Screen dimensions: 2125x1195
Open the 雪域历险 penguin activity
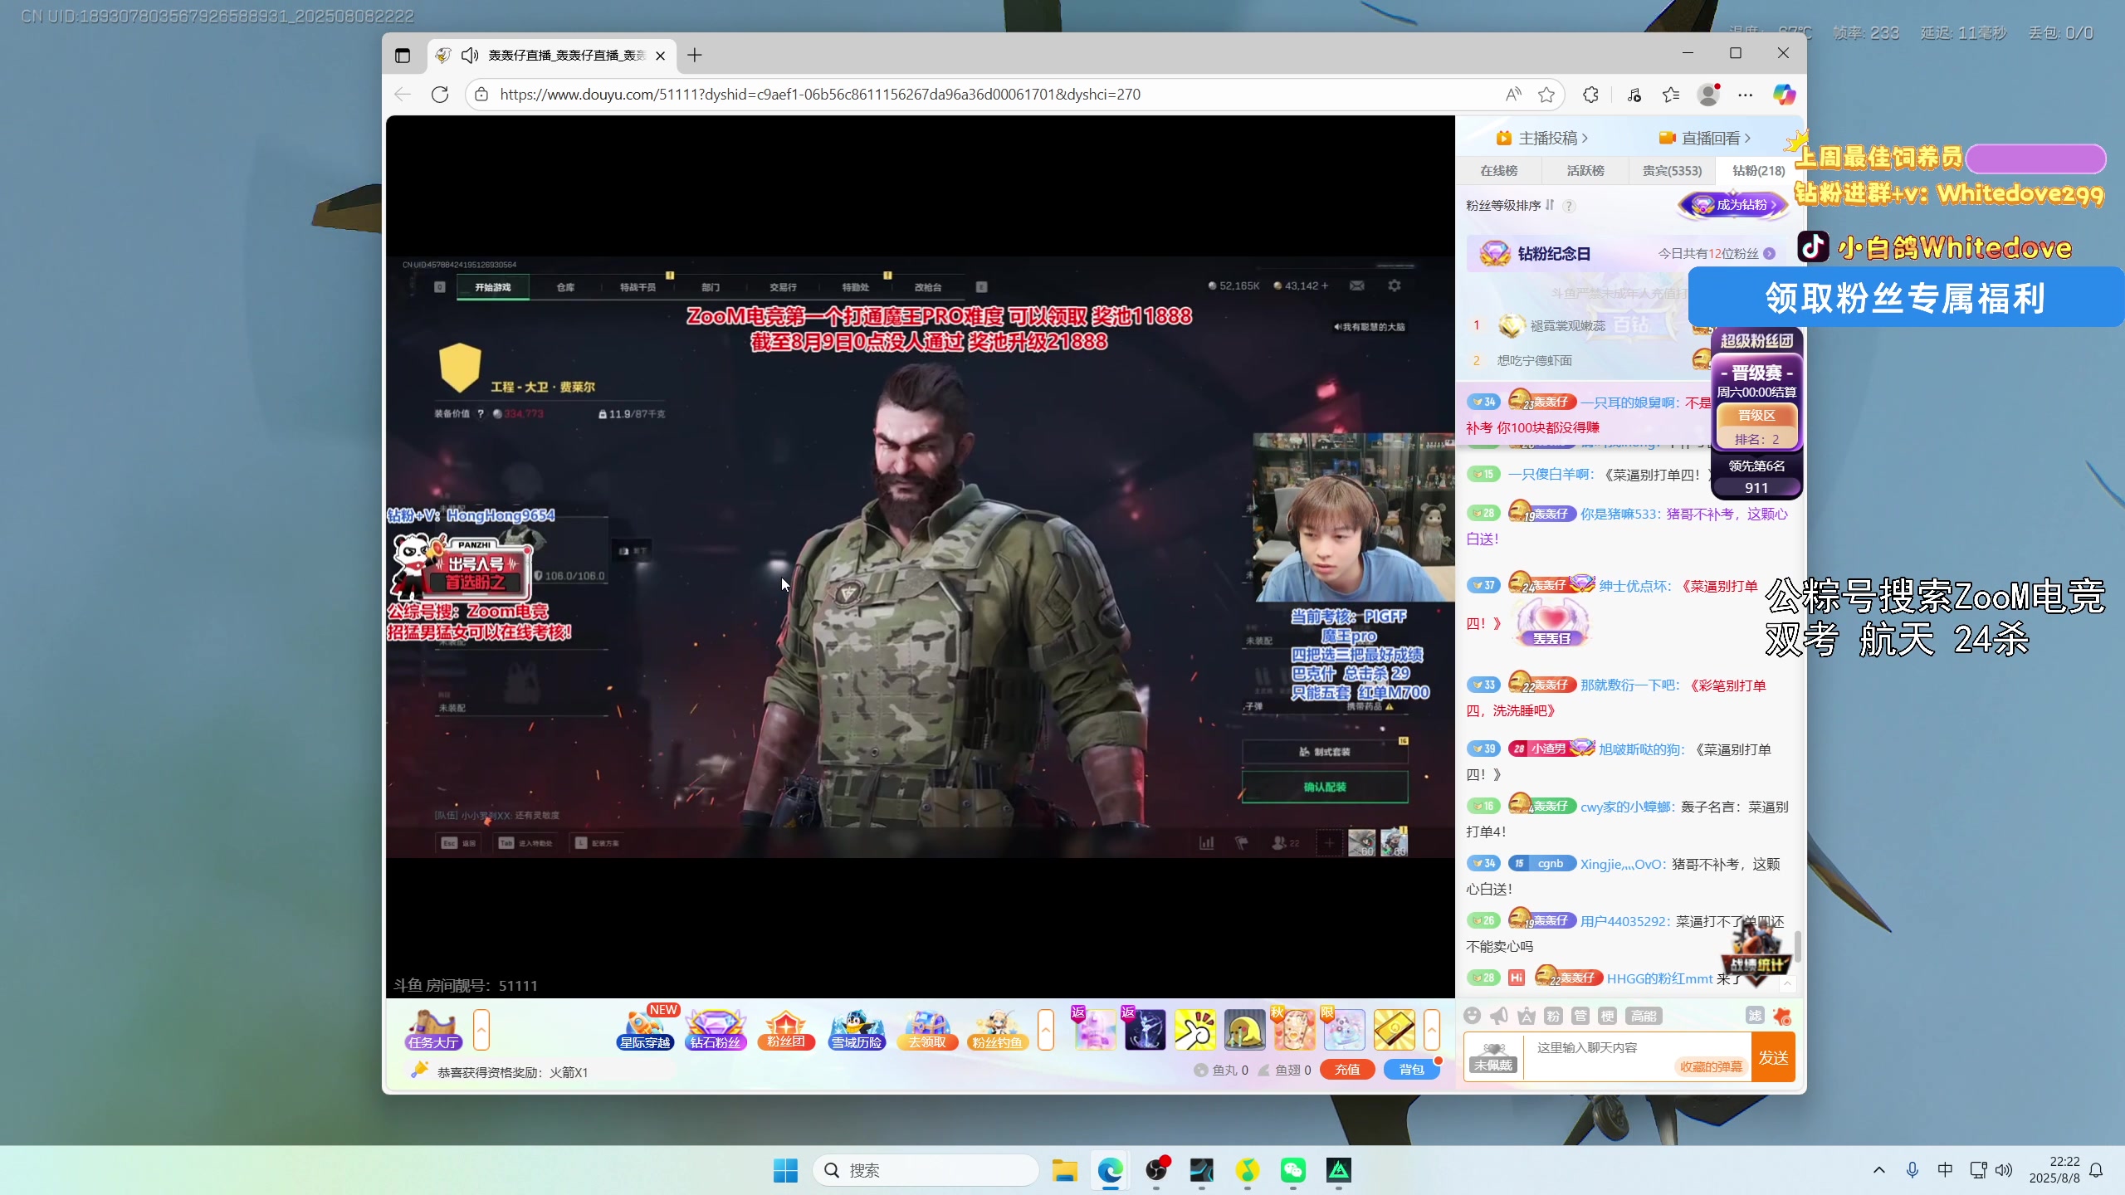(857, 1030)
